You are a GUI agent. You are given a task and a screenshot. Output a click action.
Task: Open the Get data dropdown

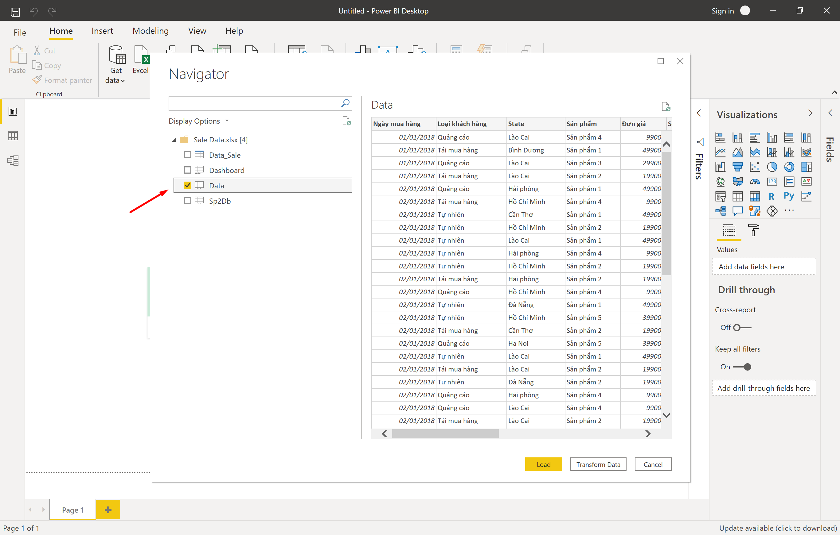[x=115, y=65]
